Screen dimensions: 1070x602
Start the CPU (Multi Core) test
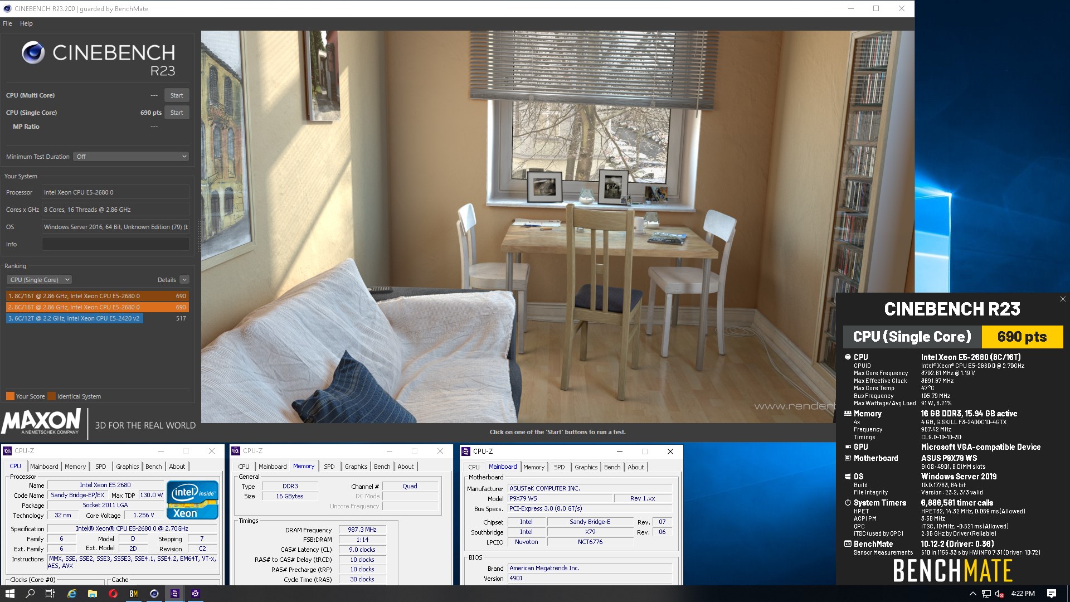(x=177, y=95)
